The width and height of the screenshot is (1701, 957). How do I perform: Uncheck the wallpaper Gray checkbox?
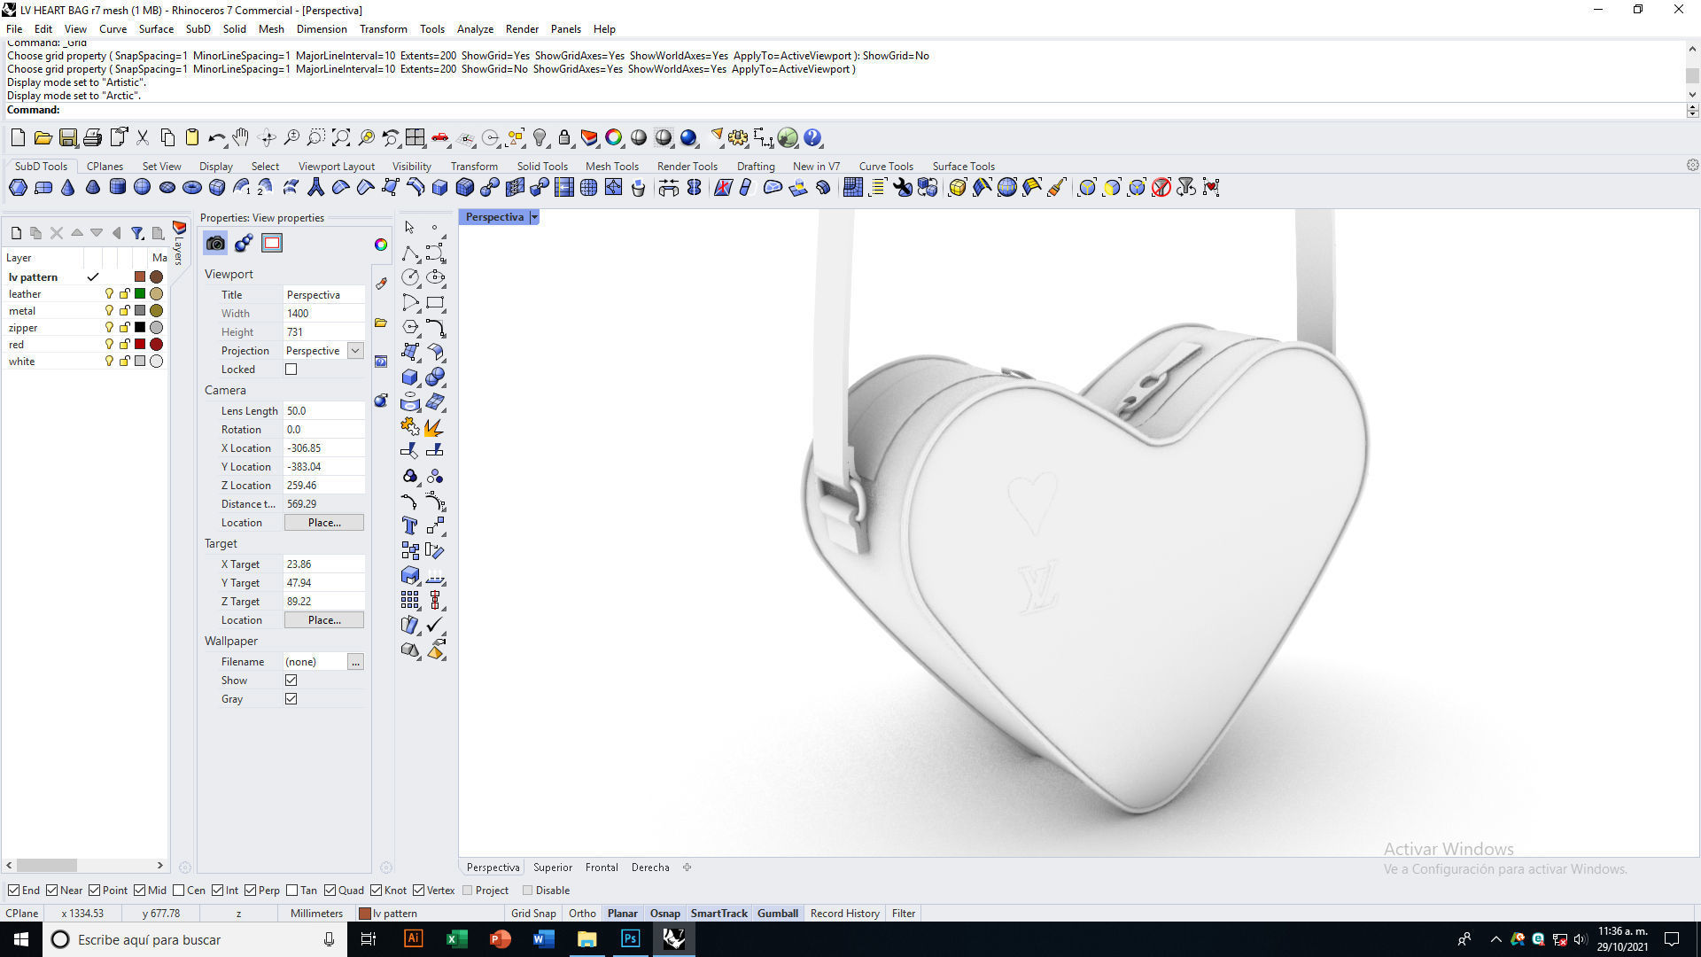291,699
